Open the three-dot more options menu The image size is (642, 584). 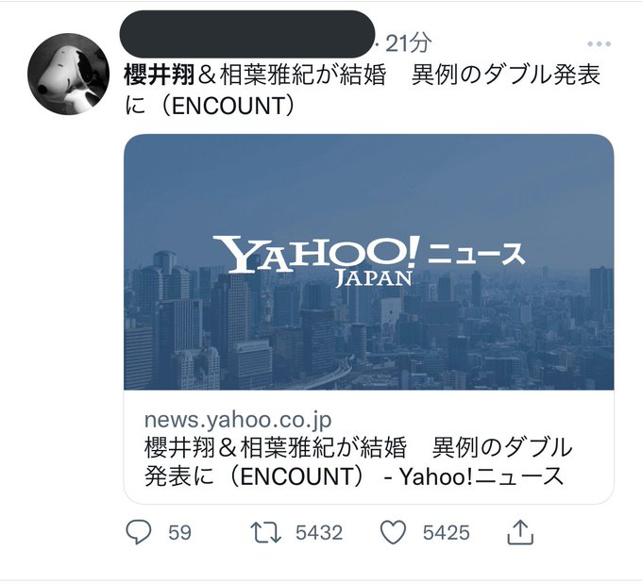(x=599, y=43)
